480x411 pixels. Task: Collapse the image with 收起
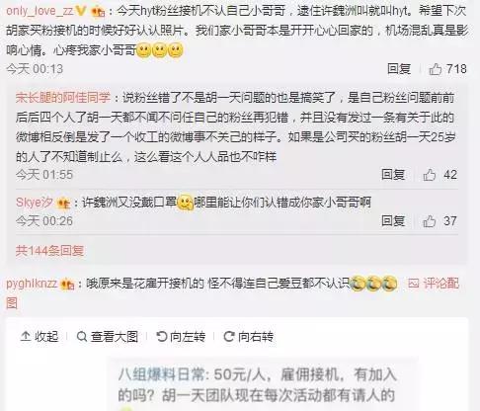click(x=40, y=337)
